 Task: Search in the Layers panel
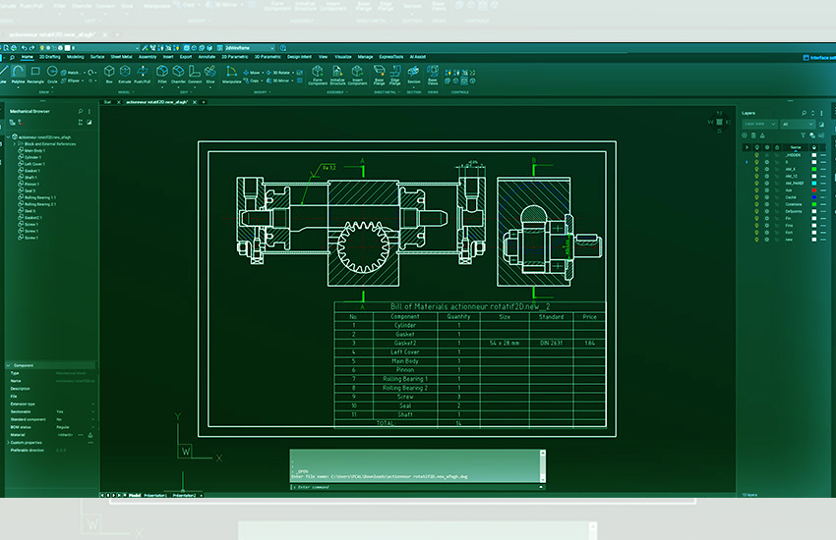804,113
